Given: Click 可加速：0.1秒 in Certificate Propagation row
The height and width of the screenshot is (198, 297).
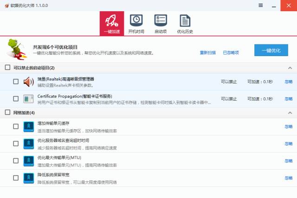Looking at the screenshot, I should pos(260,99).
